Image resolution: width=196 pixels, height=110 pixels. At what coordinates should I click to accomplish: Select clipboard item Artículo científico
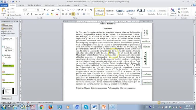[8, 56]
